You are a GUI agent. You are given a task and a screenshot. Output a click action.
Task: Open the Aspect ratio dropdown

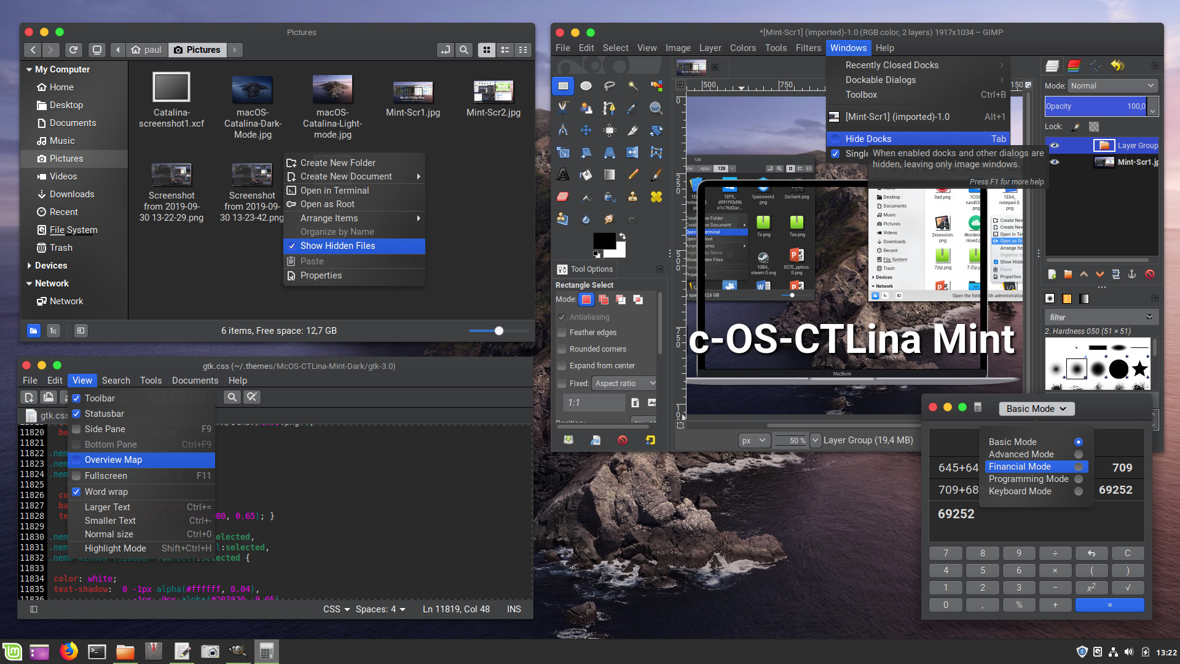tap(624, 384)
